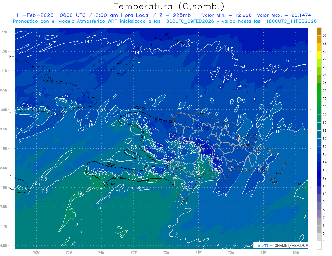Click the '68W' longitude axis label
This screenshot has width=332, height=256.
point(296,252)
